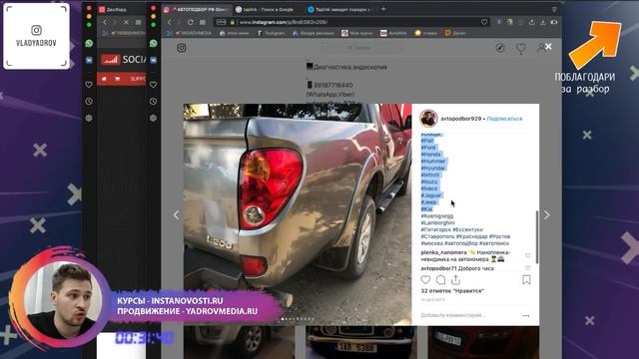Screen dimensions: 639x359
Task: Open the #Краснодар hashtag
Action: 472,236
